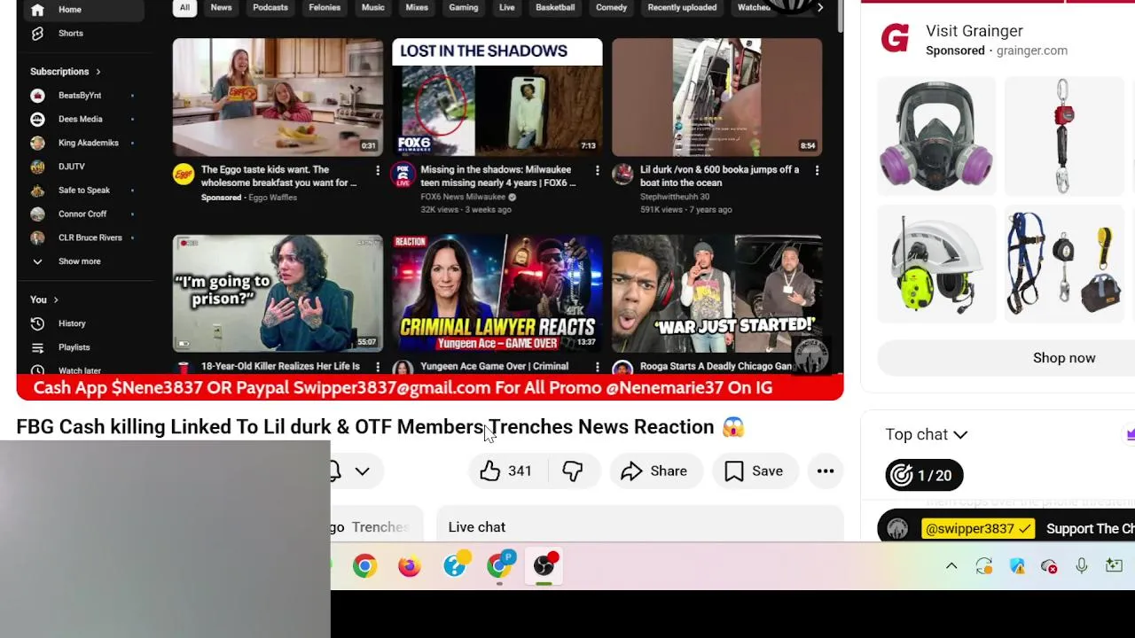Image resolution: width=1135 pixels, height=638 pixels.
Task: Open options menu for Eggo ad video
Action: pyautogui.click(x=378, y=170)
